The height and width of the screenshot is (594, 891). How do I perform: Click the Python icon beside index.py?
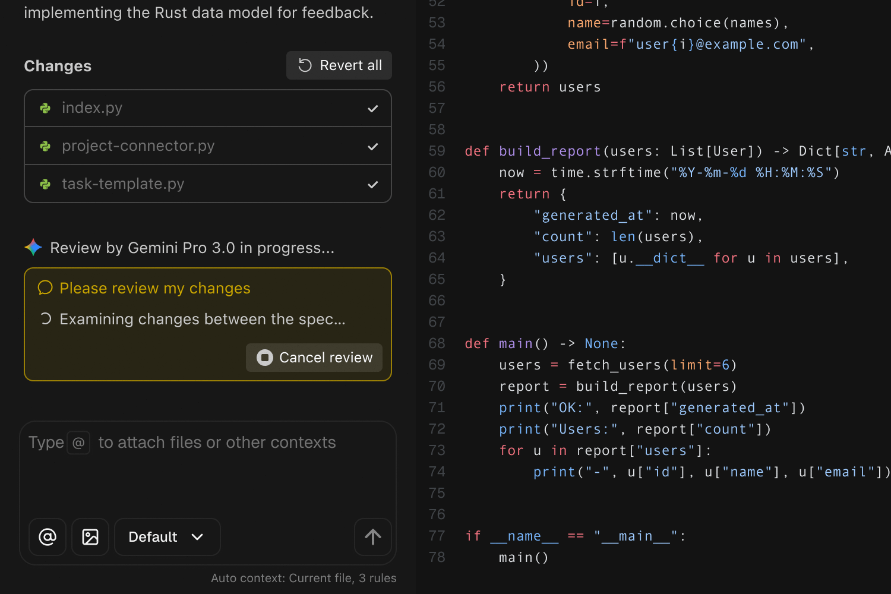[45, 108]
